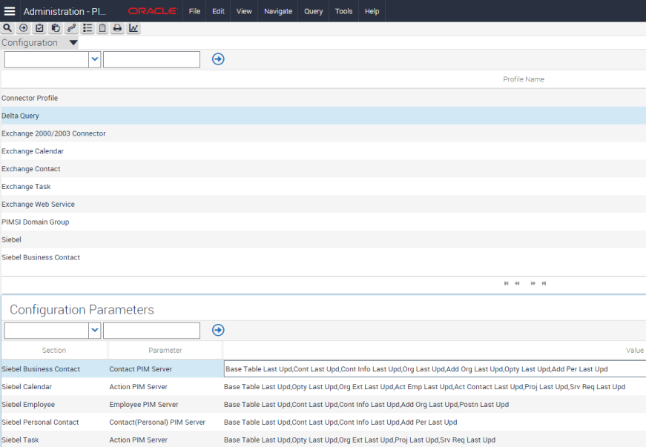Open the Edit menu
This screenshot has width=646, height=447.
pos(218,11)
